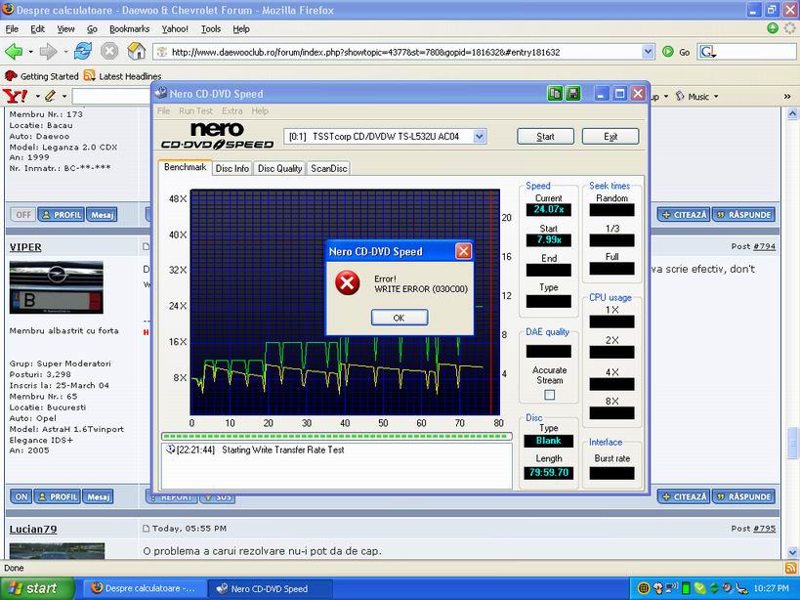Click VIPER's Opel avatar image
800x600 pixels.
(x=56, y=287)
